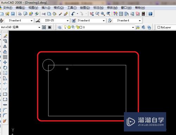Toggle layer 0 freeze sun icon
This screenshot has height=135, width=176.
pyautogui.click(x=69, y=27)
